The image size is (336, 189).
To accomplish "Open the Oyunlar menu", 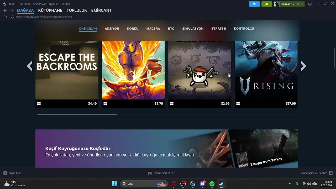I will [x=54, y=4].
